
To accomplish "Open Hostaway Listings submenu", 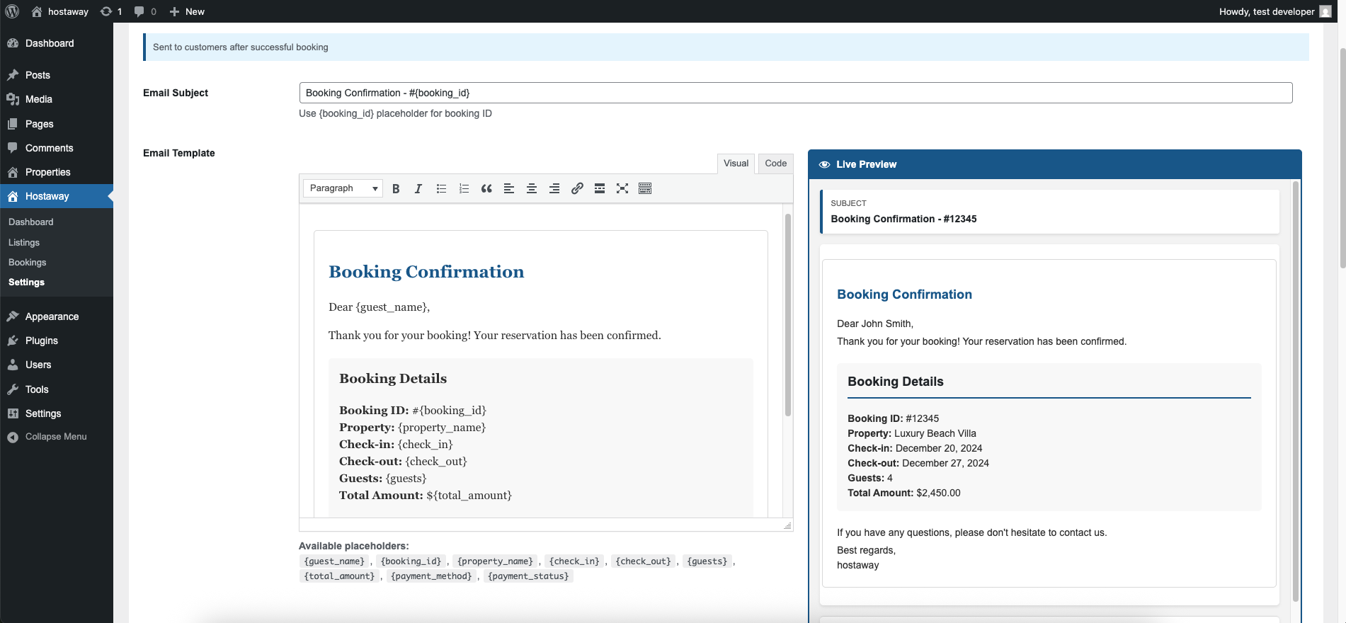I will 24,242.
